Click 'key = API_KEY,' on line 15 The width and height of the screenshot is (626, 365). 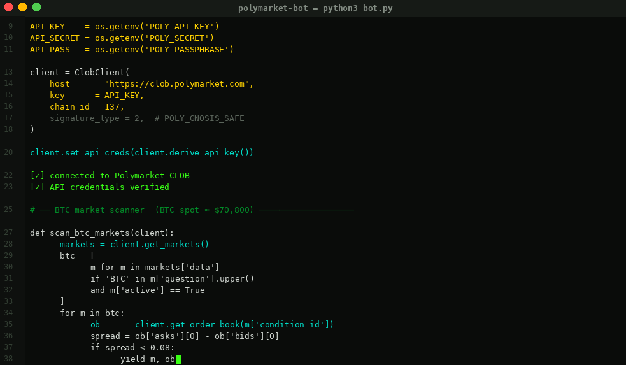(97, 96)
